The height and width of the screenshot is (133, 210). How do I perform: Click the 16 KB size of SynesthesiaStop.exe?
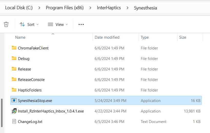coord(196,101)
